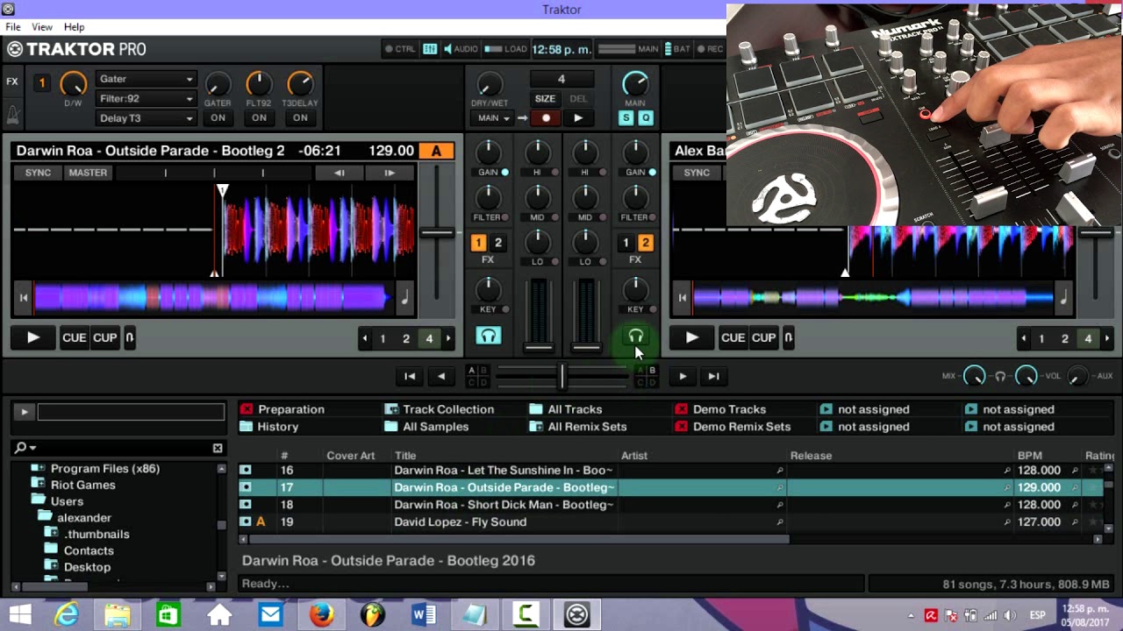Click Deck A loop active button
Image resolution: width=1123 pixels, height=631 pixels.
tap(130, 337)
